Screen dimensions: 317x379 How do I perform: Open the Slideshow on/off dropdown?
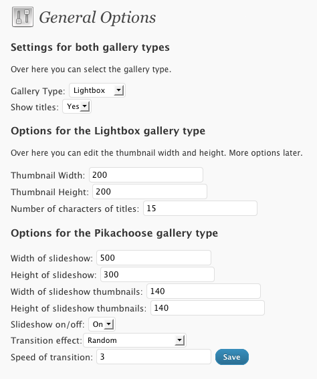102,324
